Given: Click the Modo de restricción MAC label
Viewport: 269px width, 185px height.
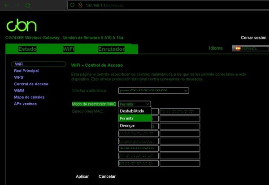Looking at the screenshot, I should [94, 104].
